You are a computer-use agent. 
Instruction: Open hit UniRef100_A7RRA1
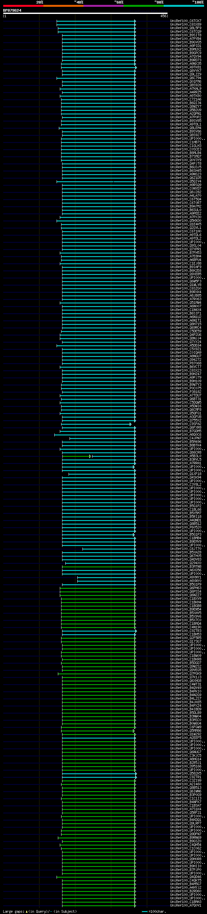pyautogui.click(x=186, y=463)
